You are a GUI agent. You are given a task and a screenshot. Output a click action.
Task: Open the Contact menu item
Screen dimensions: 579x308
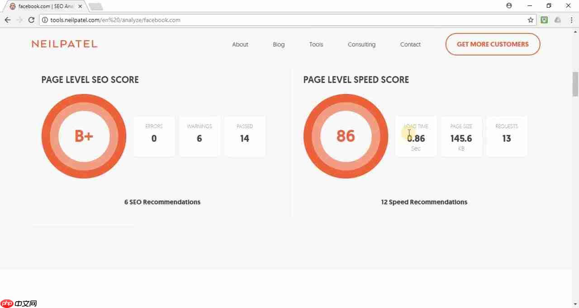[x=410, y=44]
